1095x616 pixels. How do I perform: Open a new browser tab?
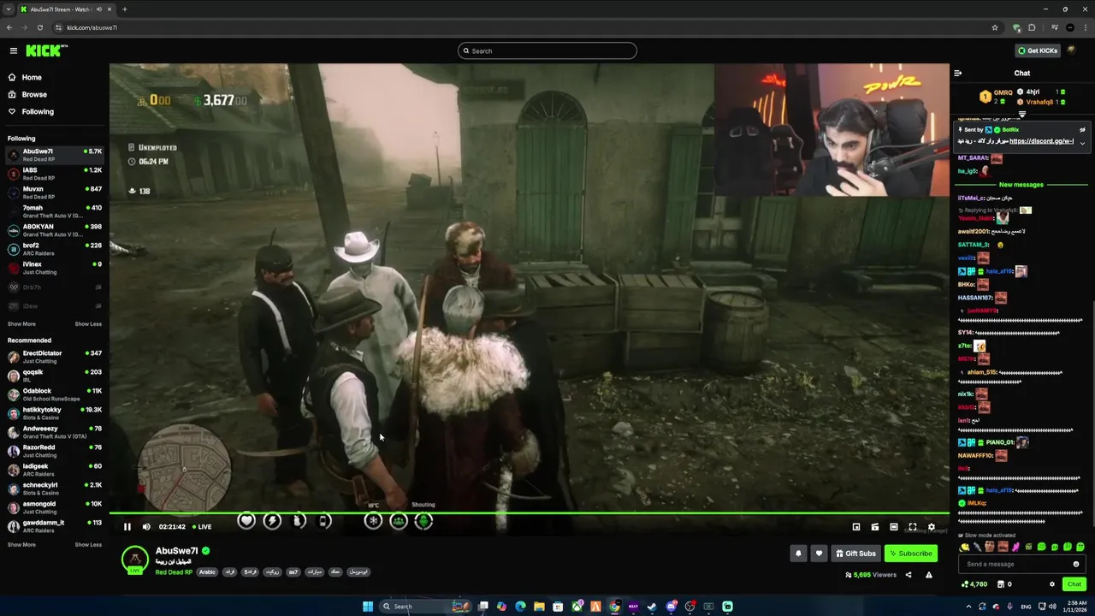(125, 9)
